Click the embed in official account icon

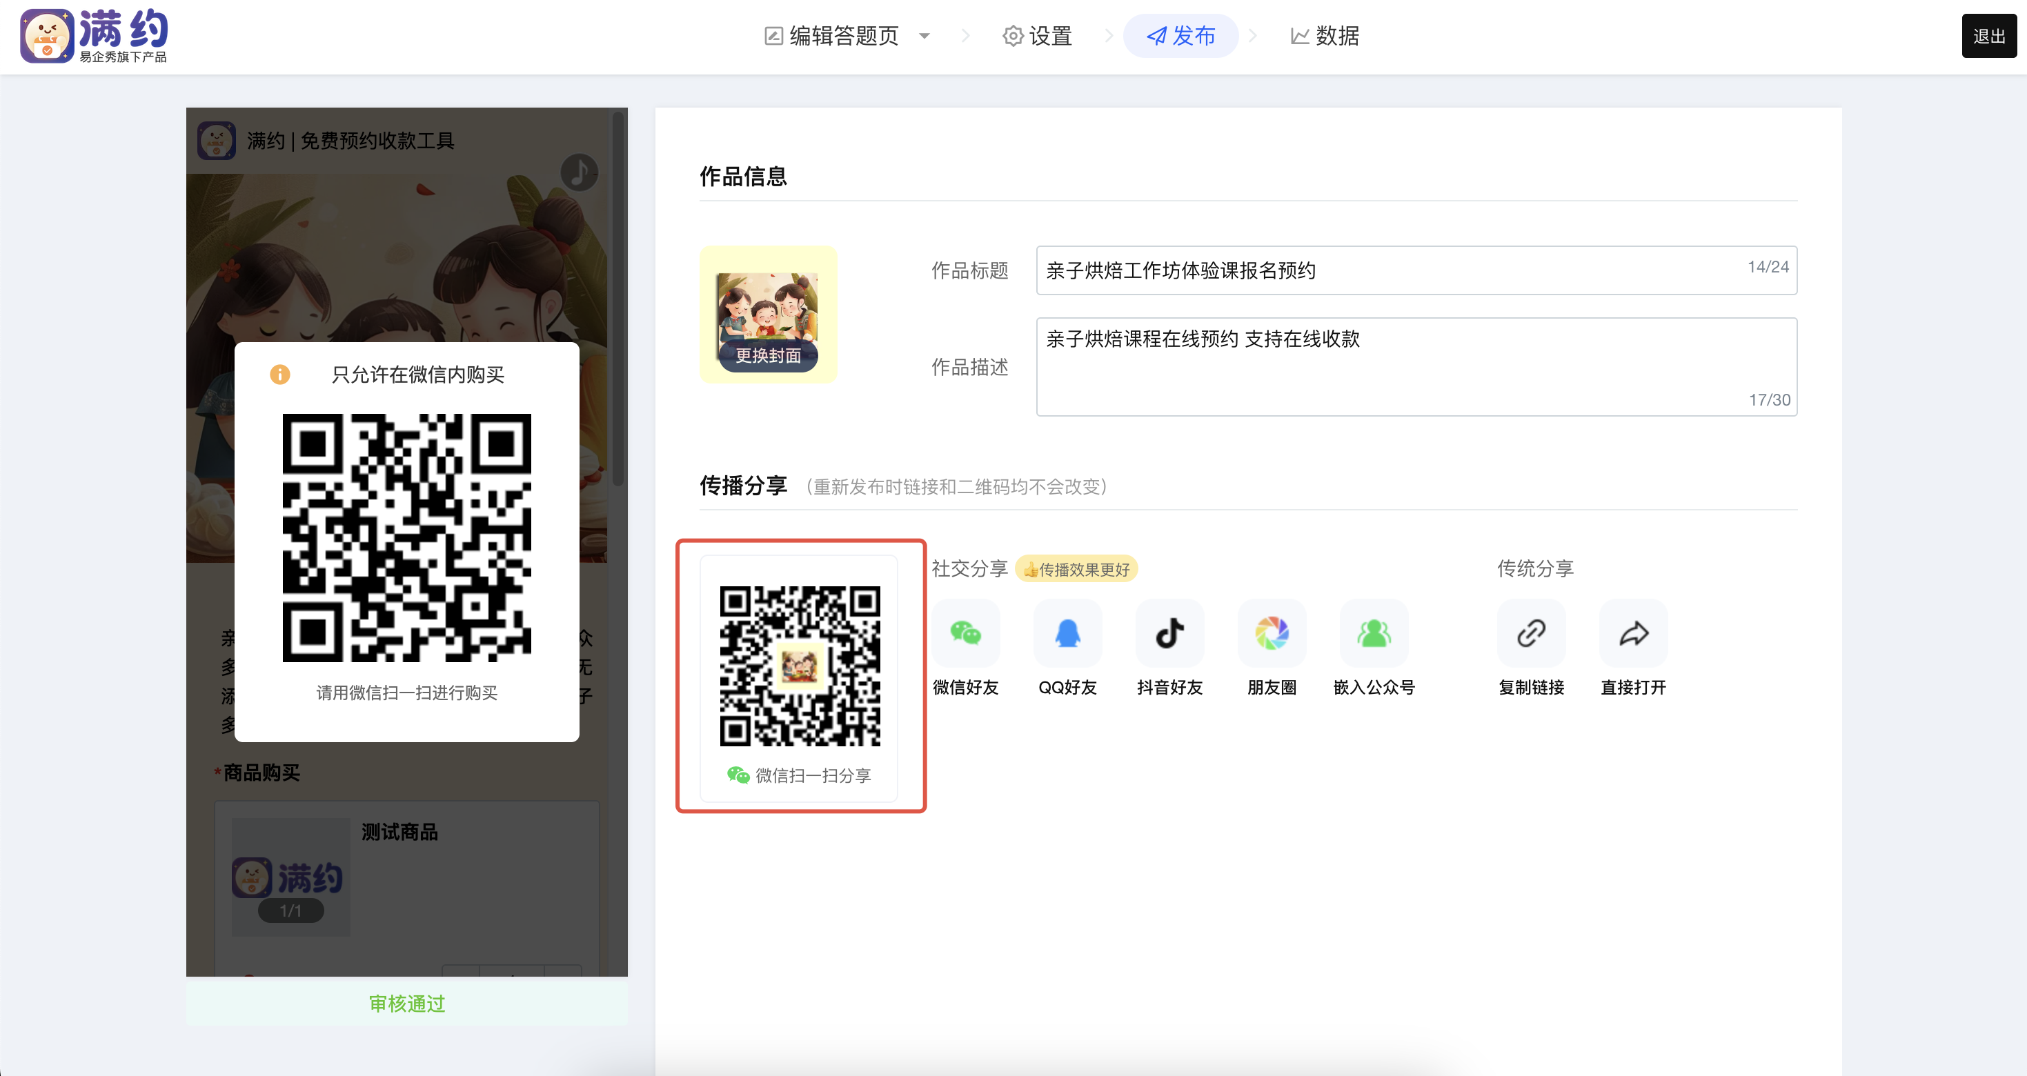point(1374,633)
